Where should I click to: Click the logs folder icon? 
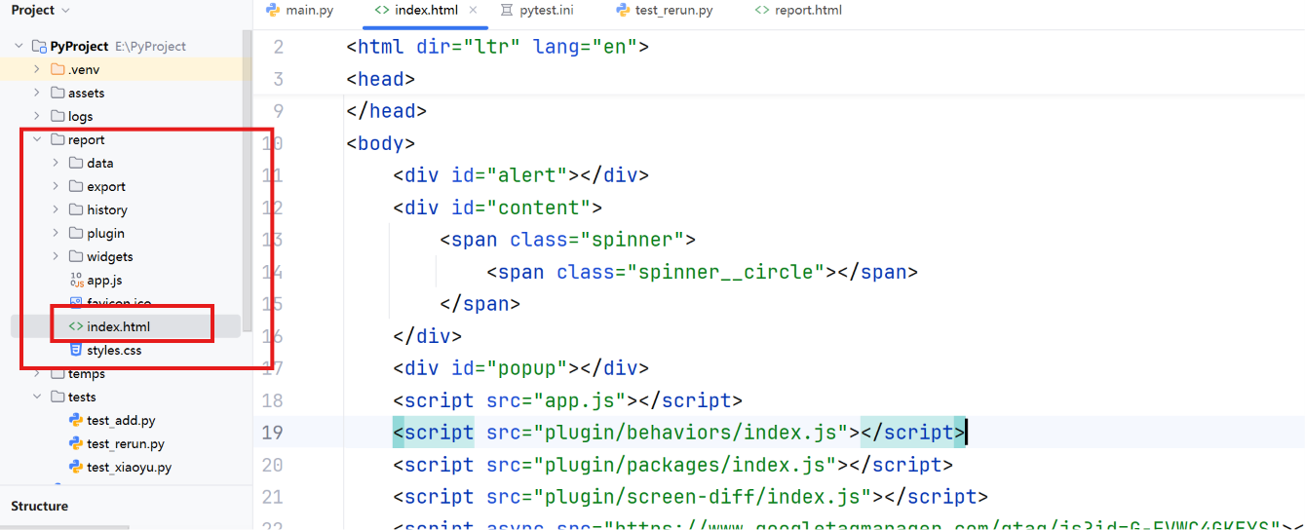tap(58, 116)
